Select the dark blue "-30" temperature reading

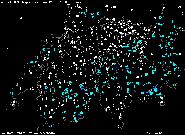click(116, 67)
